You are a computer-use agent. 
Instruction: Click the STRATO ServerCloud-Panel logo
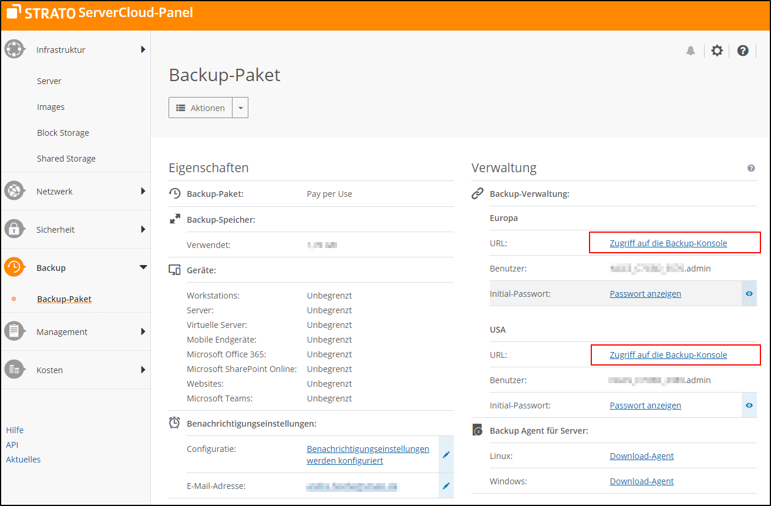[99, 12]
